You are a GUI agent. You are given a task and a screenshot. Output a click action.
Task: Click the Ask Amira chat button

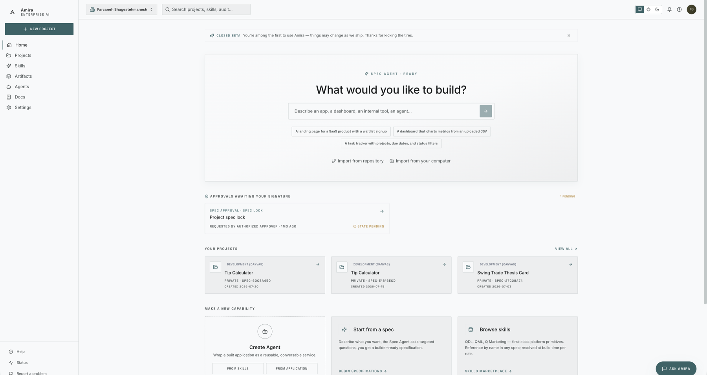[676, 368]
